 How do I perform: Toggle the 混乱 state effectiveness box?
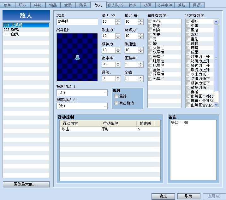coord(188,39)
